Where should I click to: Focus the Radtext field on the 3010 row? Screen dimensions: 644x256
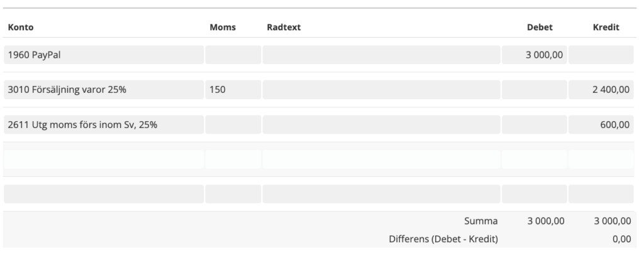(381, 90)
